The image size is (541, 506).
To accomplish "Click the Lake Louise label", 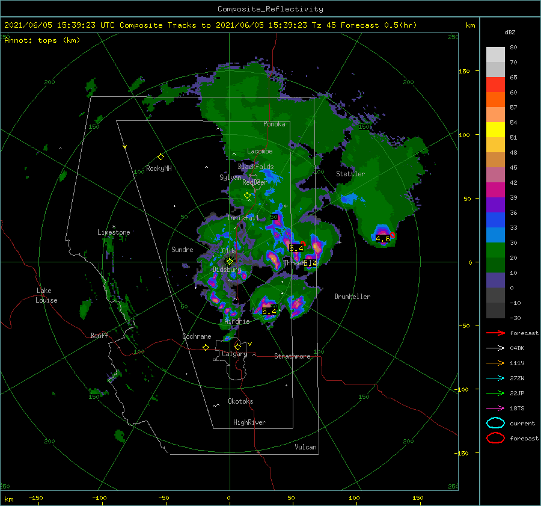I will coord(47,295).
